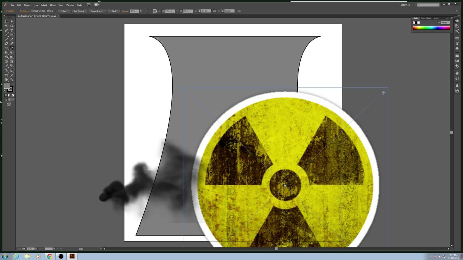Switch to the Kuler tab
This screenshot has width=463, height=260.
[x=436, y=18]
